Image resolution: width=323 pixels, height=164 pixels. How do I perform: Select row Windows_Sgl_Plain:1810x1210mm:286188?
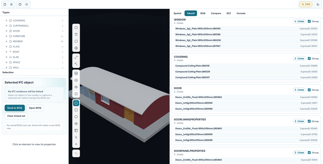point(246,34)
